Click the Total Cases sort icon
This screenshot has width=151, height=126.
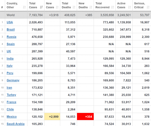click(41, 7)
